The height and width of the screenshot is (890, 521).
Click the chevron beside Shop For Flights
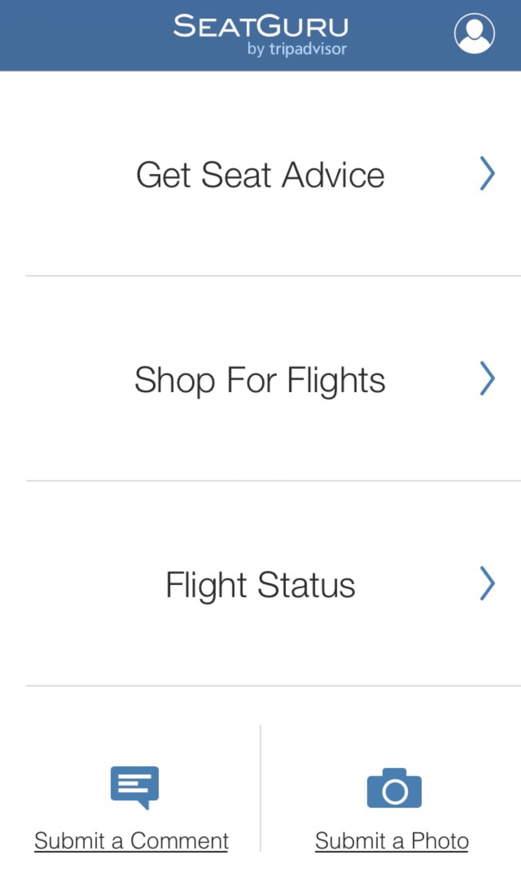click(487, 378)
